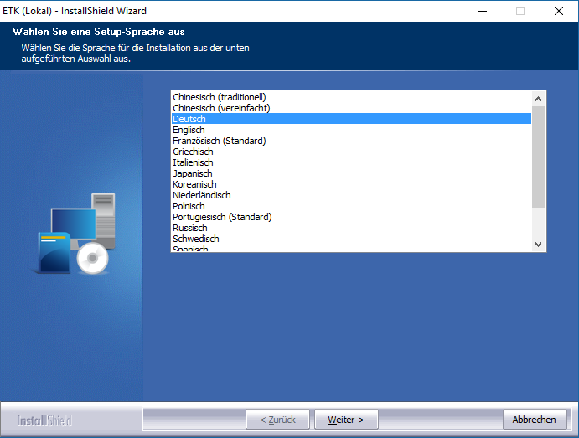This screenshot has height=438, width=579.
Task: Select Polnisch as setup language
Action: [189, 206]
